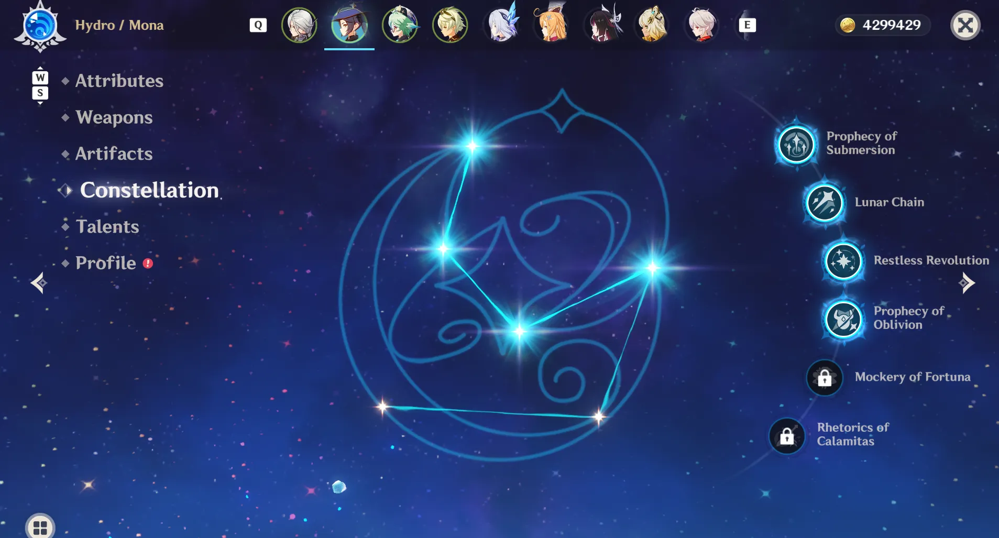Click the W key navigation hint
Image resolution: width=999 pixels, height=538 pixels.
click(40, 78)
